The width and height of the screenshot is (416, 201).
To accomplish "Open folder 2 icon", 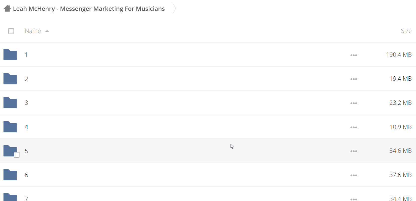I will tap(10, 79).
